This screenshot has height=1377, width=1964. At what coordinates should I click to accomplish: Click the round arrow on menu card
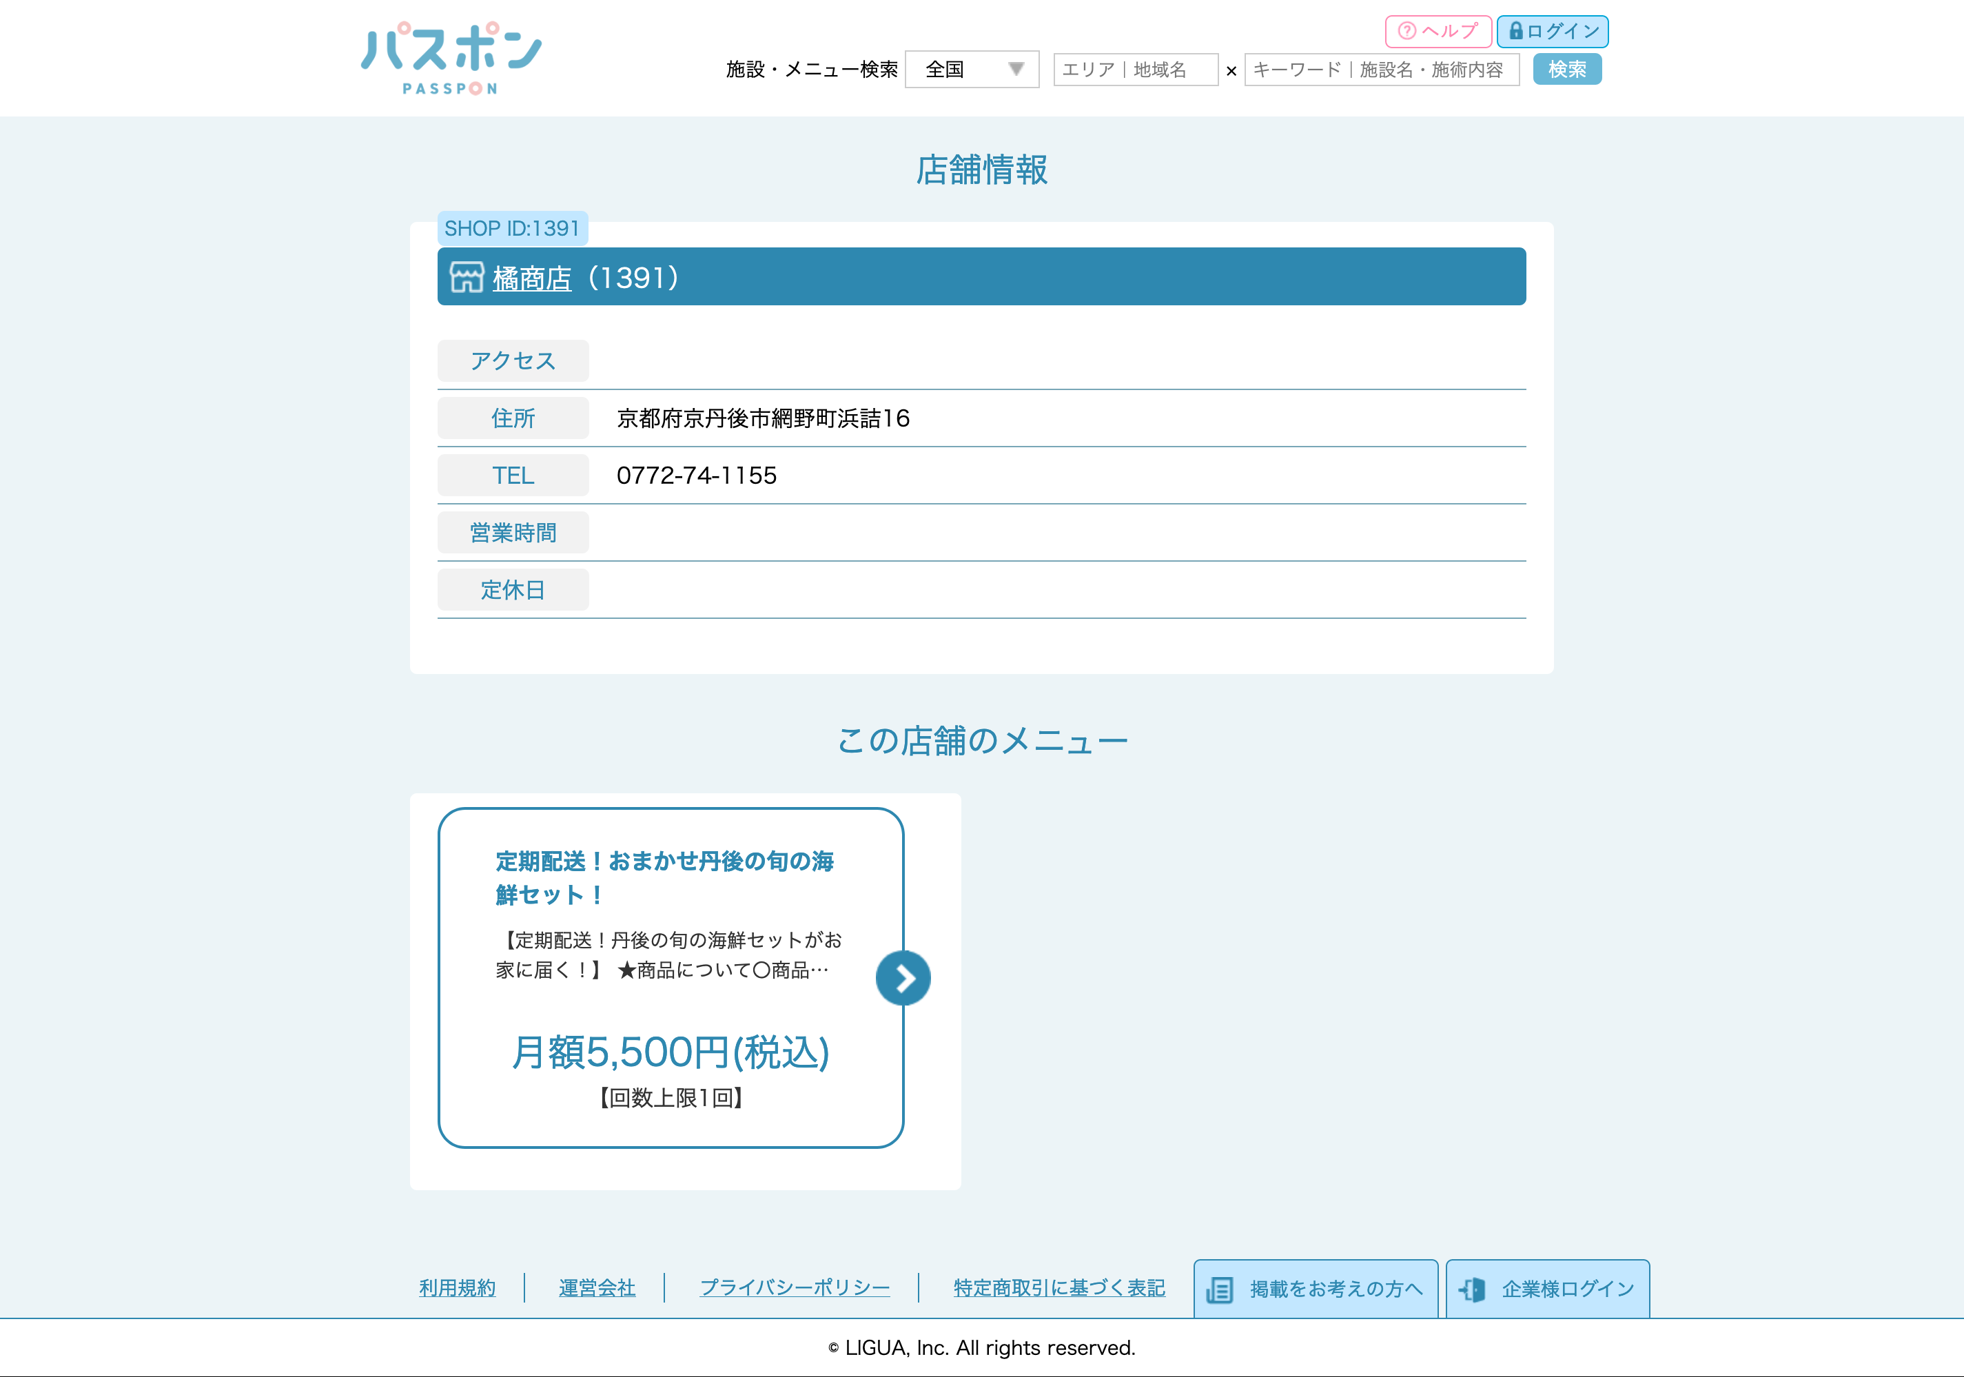click(x=903, y=977)
